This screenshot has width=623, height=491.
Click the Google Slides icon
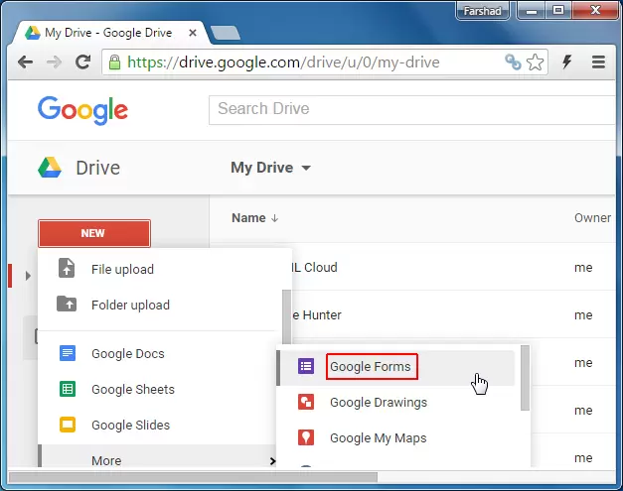point(68,425)
